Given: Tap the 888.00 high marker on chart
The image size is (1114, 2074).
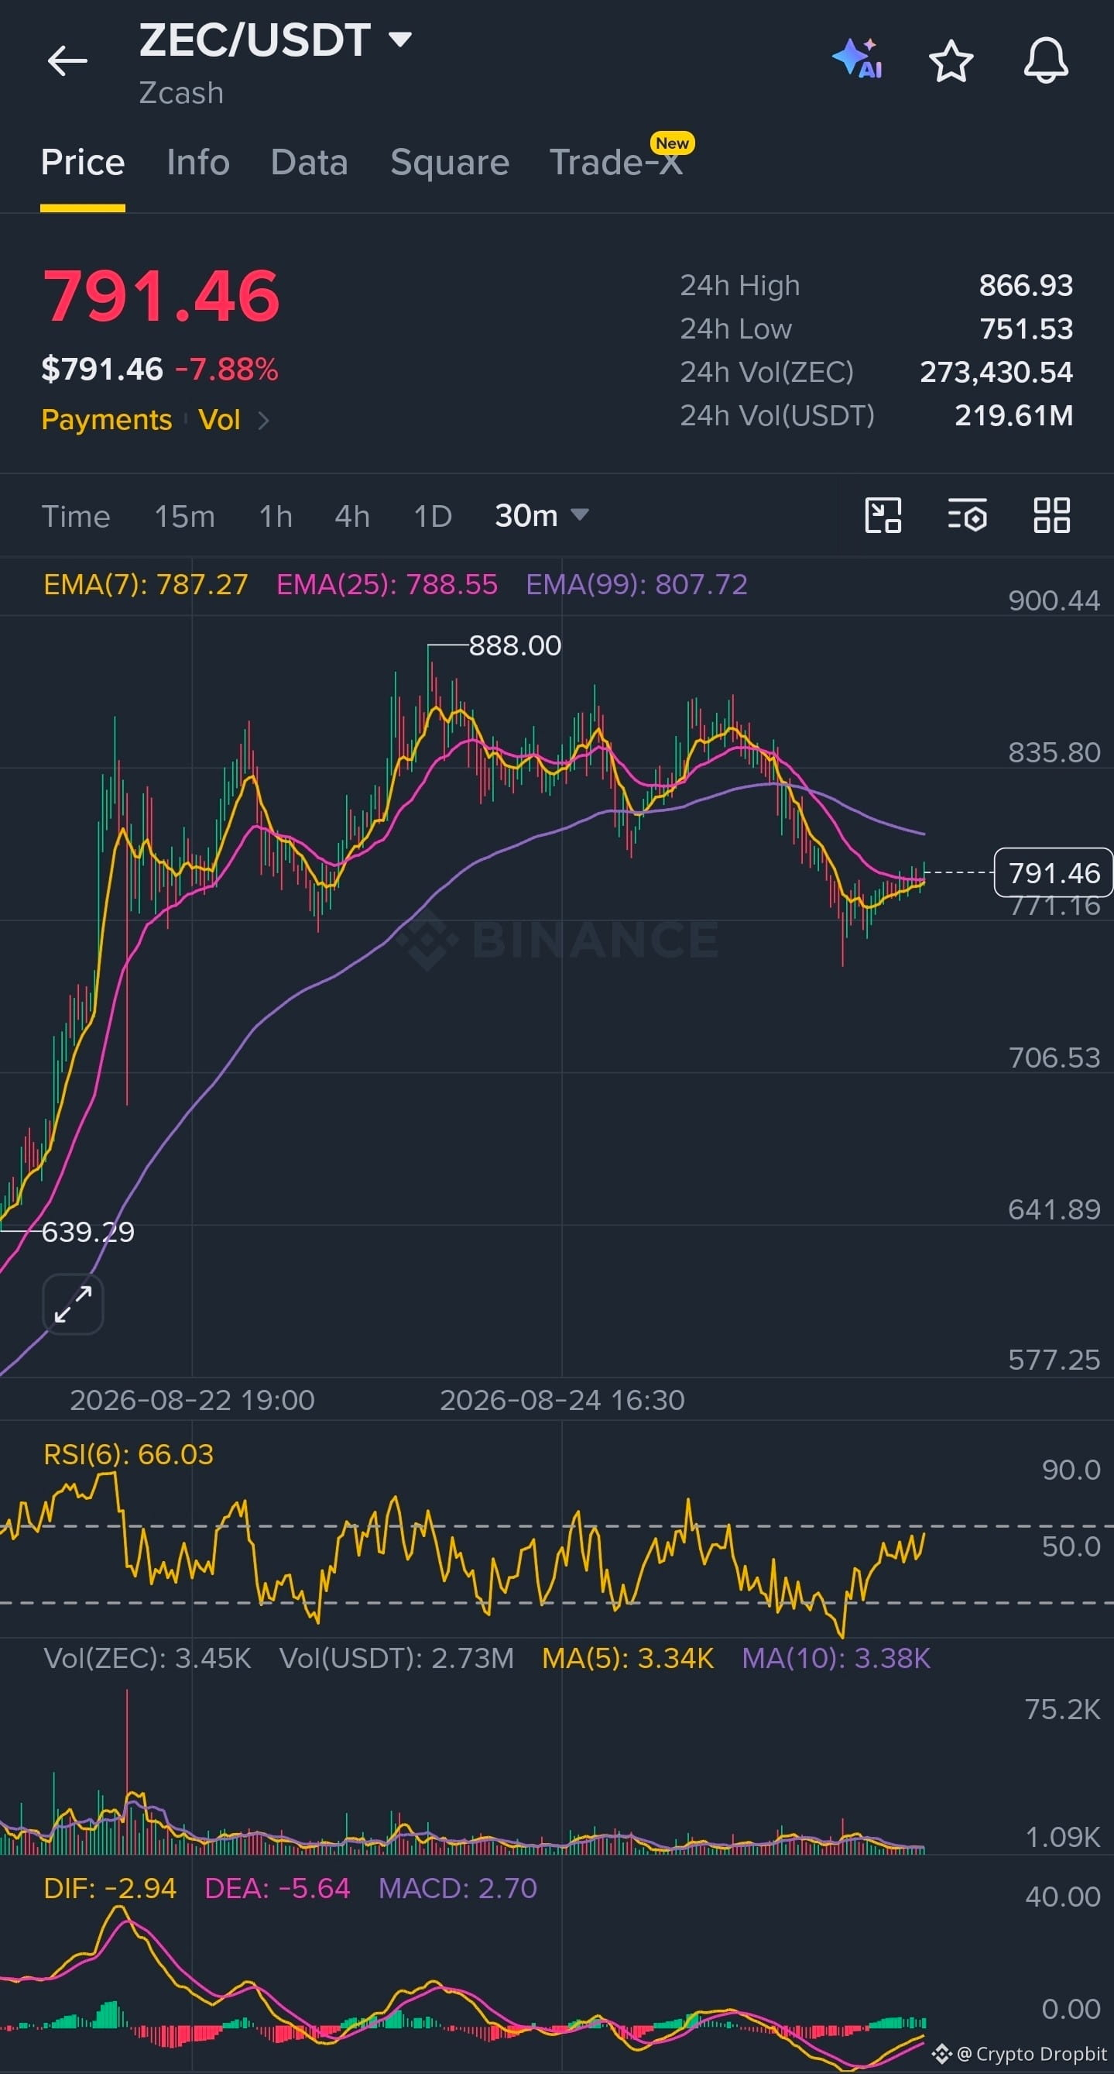Looking at the screenshot, I should click(x=515, y=645).
